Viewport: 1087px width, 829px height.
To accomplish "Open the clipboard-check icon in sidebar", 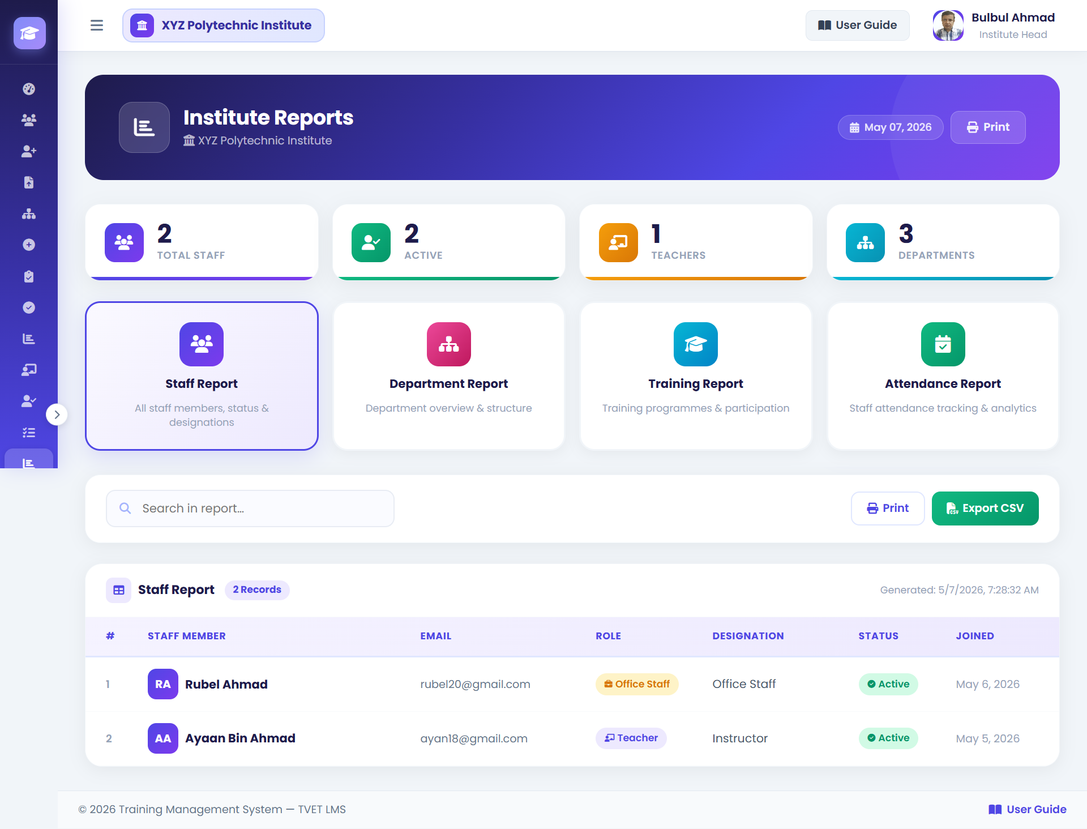I will pos(29,276).
